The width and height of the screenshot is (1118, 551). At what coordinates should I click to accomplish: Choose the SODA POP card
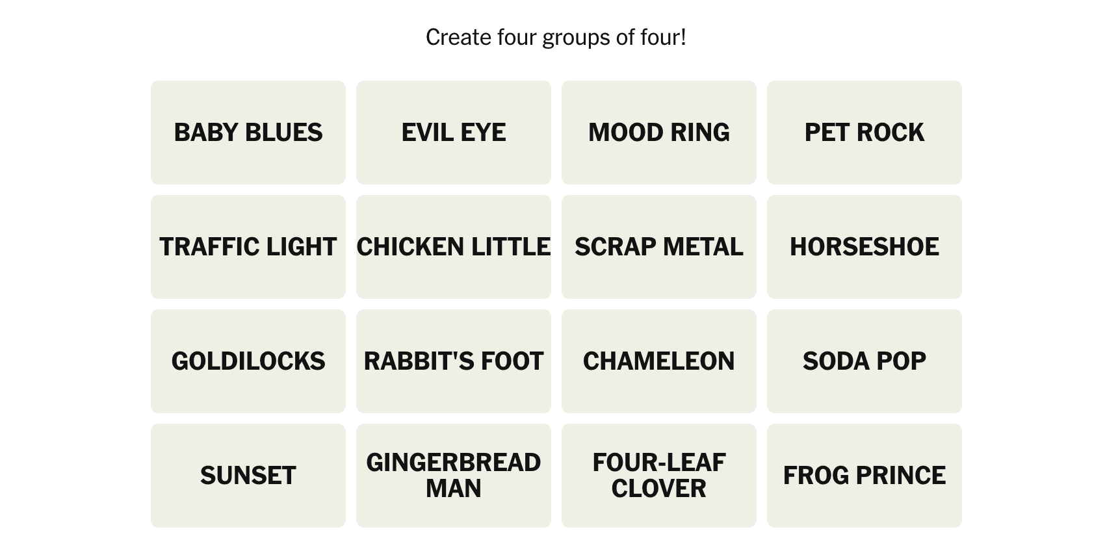tap(864, 361)
